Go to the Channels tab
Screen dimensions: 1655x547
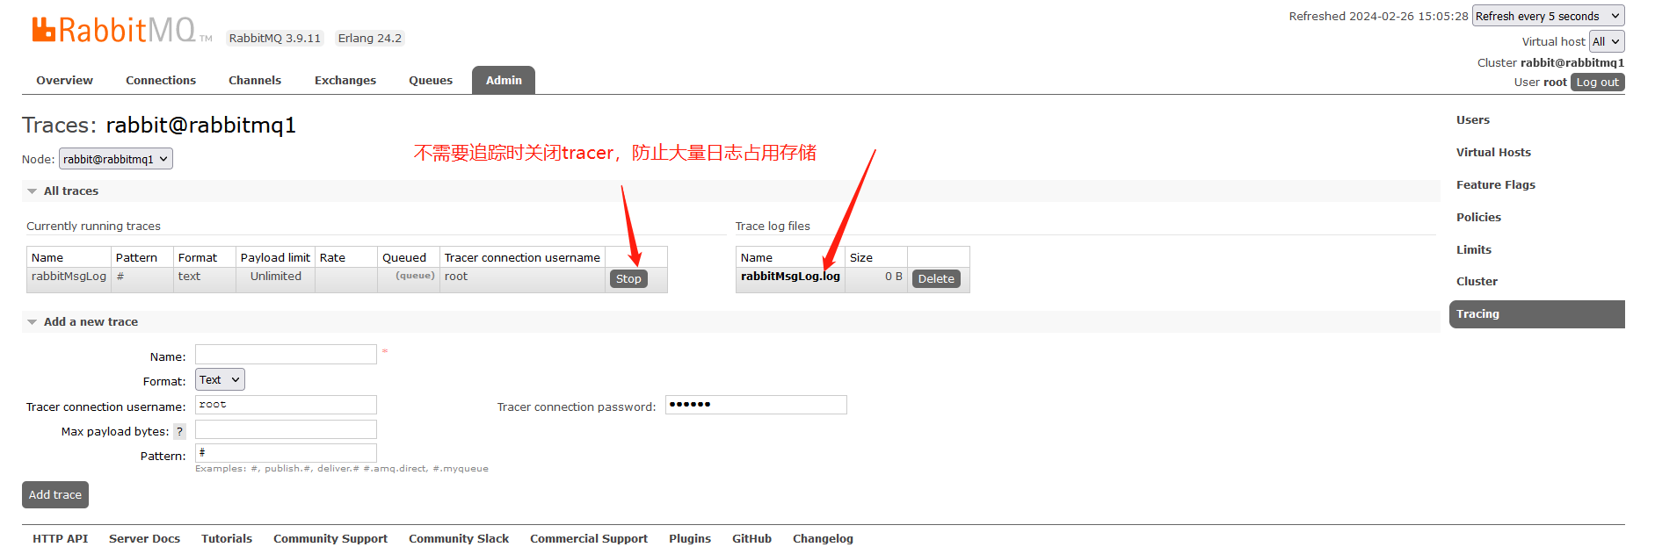(x=255, y=80)
